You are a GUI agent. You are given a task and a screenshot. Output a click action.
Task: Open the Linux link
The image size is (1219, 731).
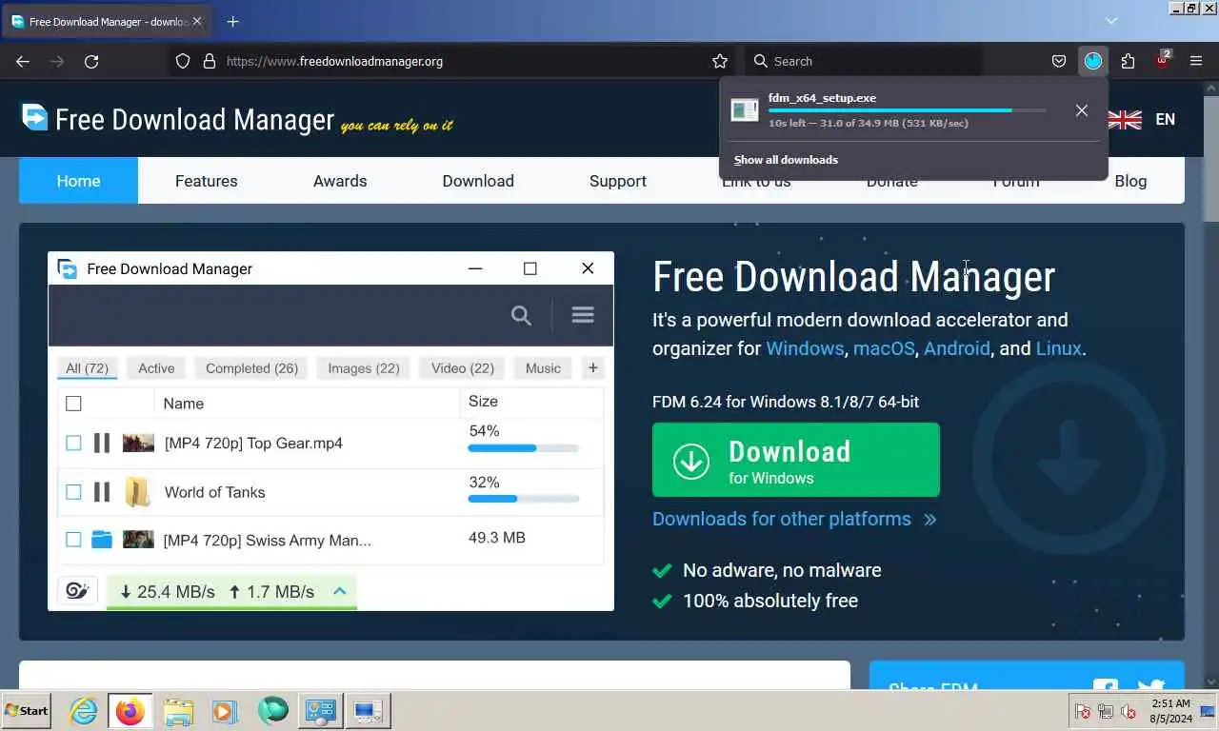[x=1059, y=348]
